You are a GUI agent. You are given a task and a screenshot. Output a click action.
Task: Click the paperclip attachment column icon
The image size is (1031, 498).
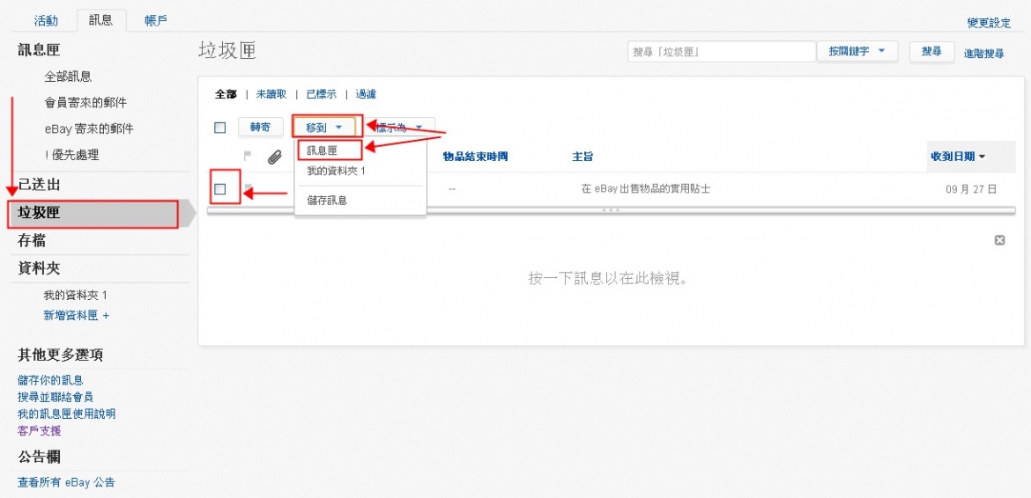(274, 157)
